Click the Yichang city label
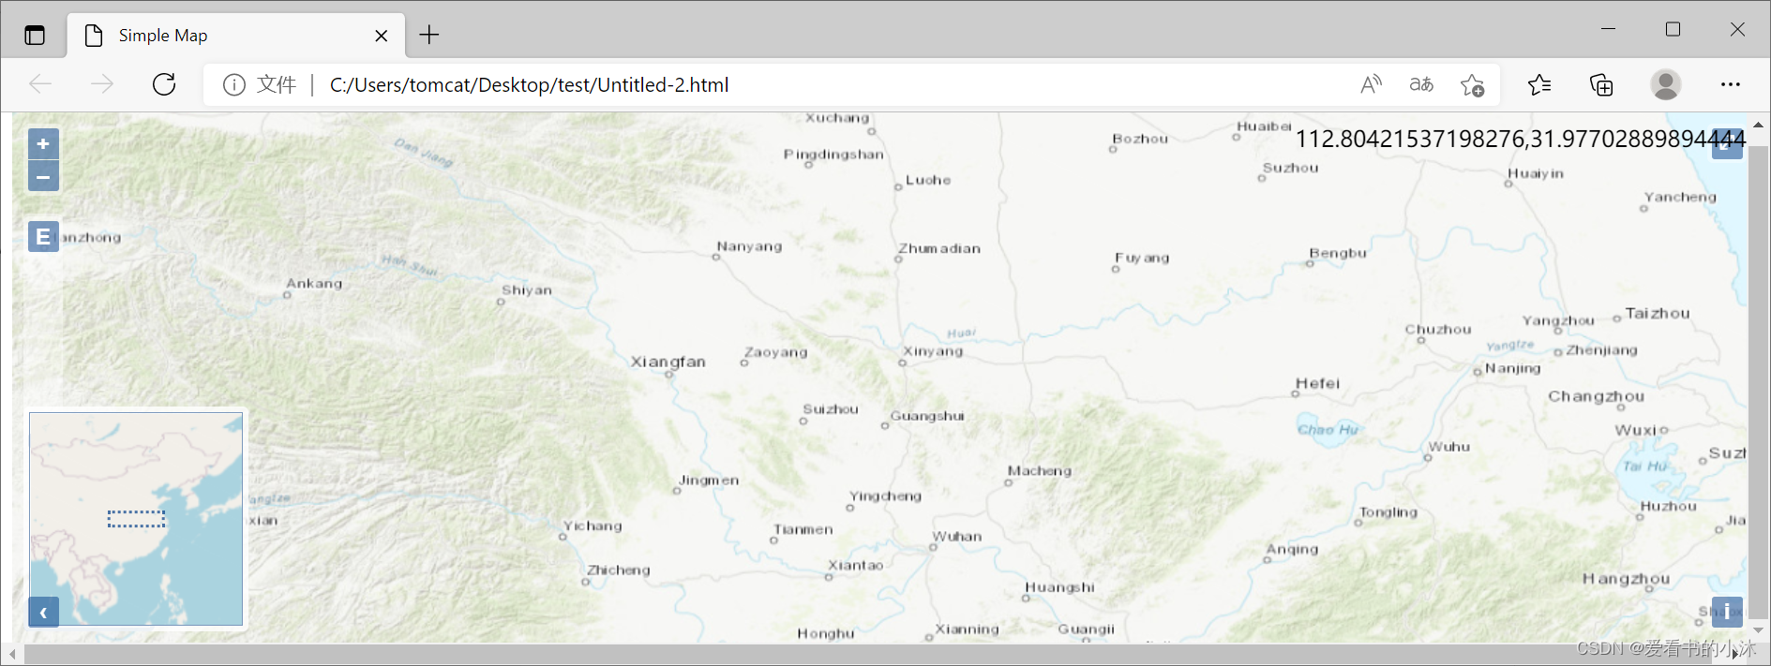The width and height of the screenshot is (1771, 666). [x=592, y=525]
